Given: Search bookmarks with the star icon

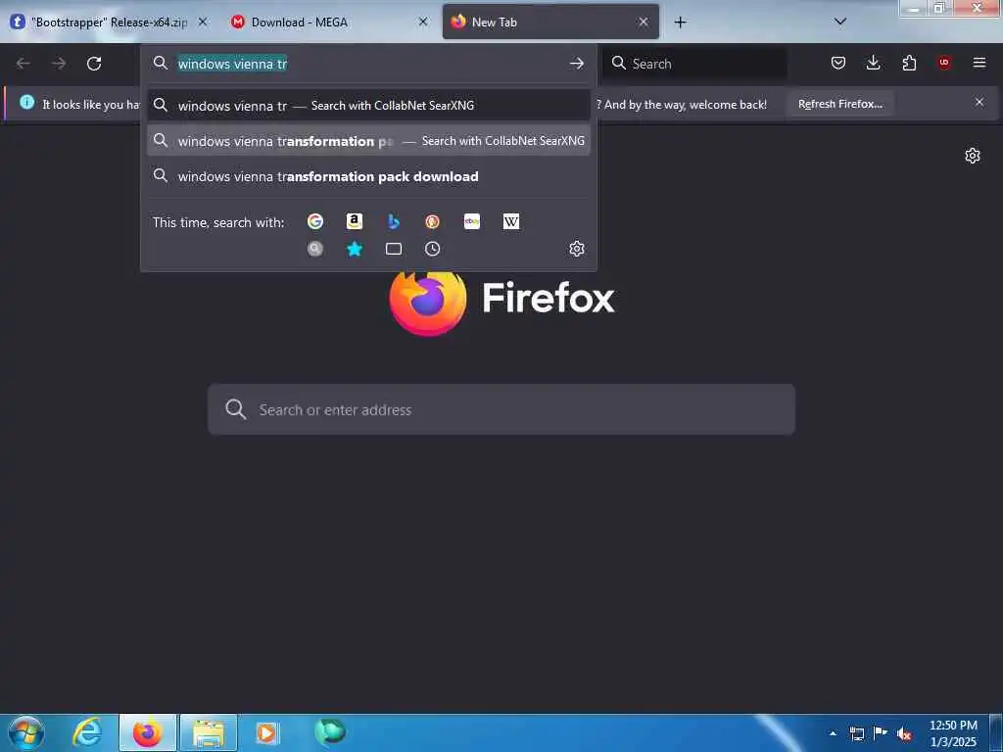Looking at the screenshot, I should tap(355, 249).
